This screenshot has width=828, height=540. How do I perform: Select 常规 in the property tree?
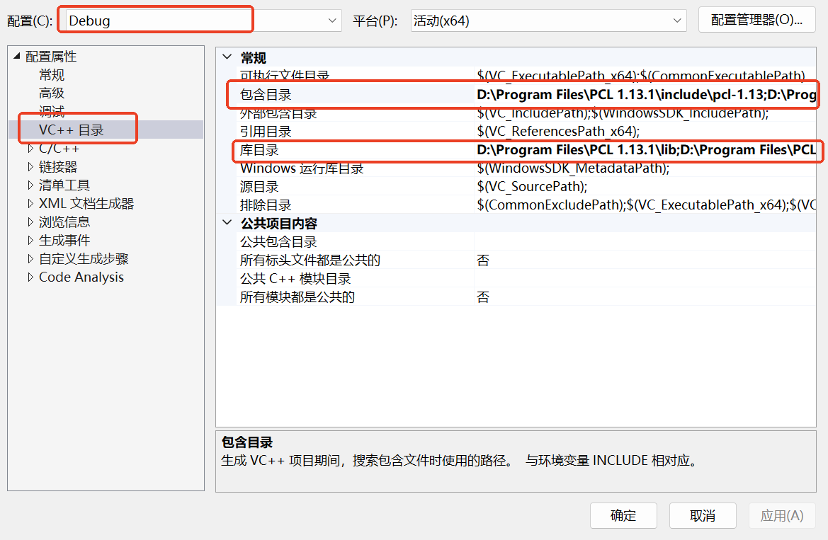click(52, 75)
